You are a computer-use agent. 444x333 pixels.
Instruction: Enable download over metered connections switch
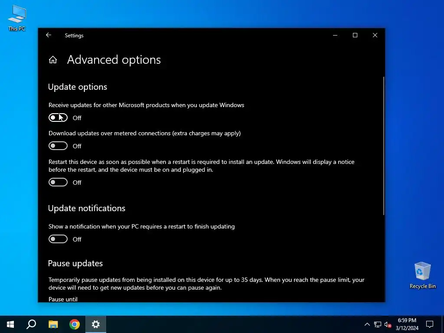coord(58,146)
